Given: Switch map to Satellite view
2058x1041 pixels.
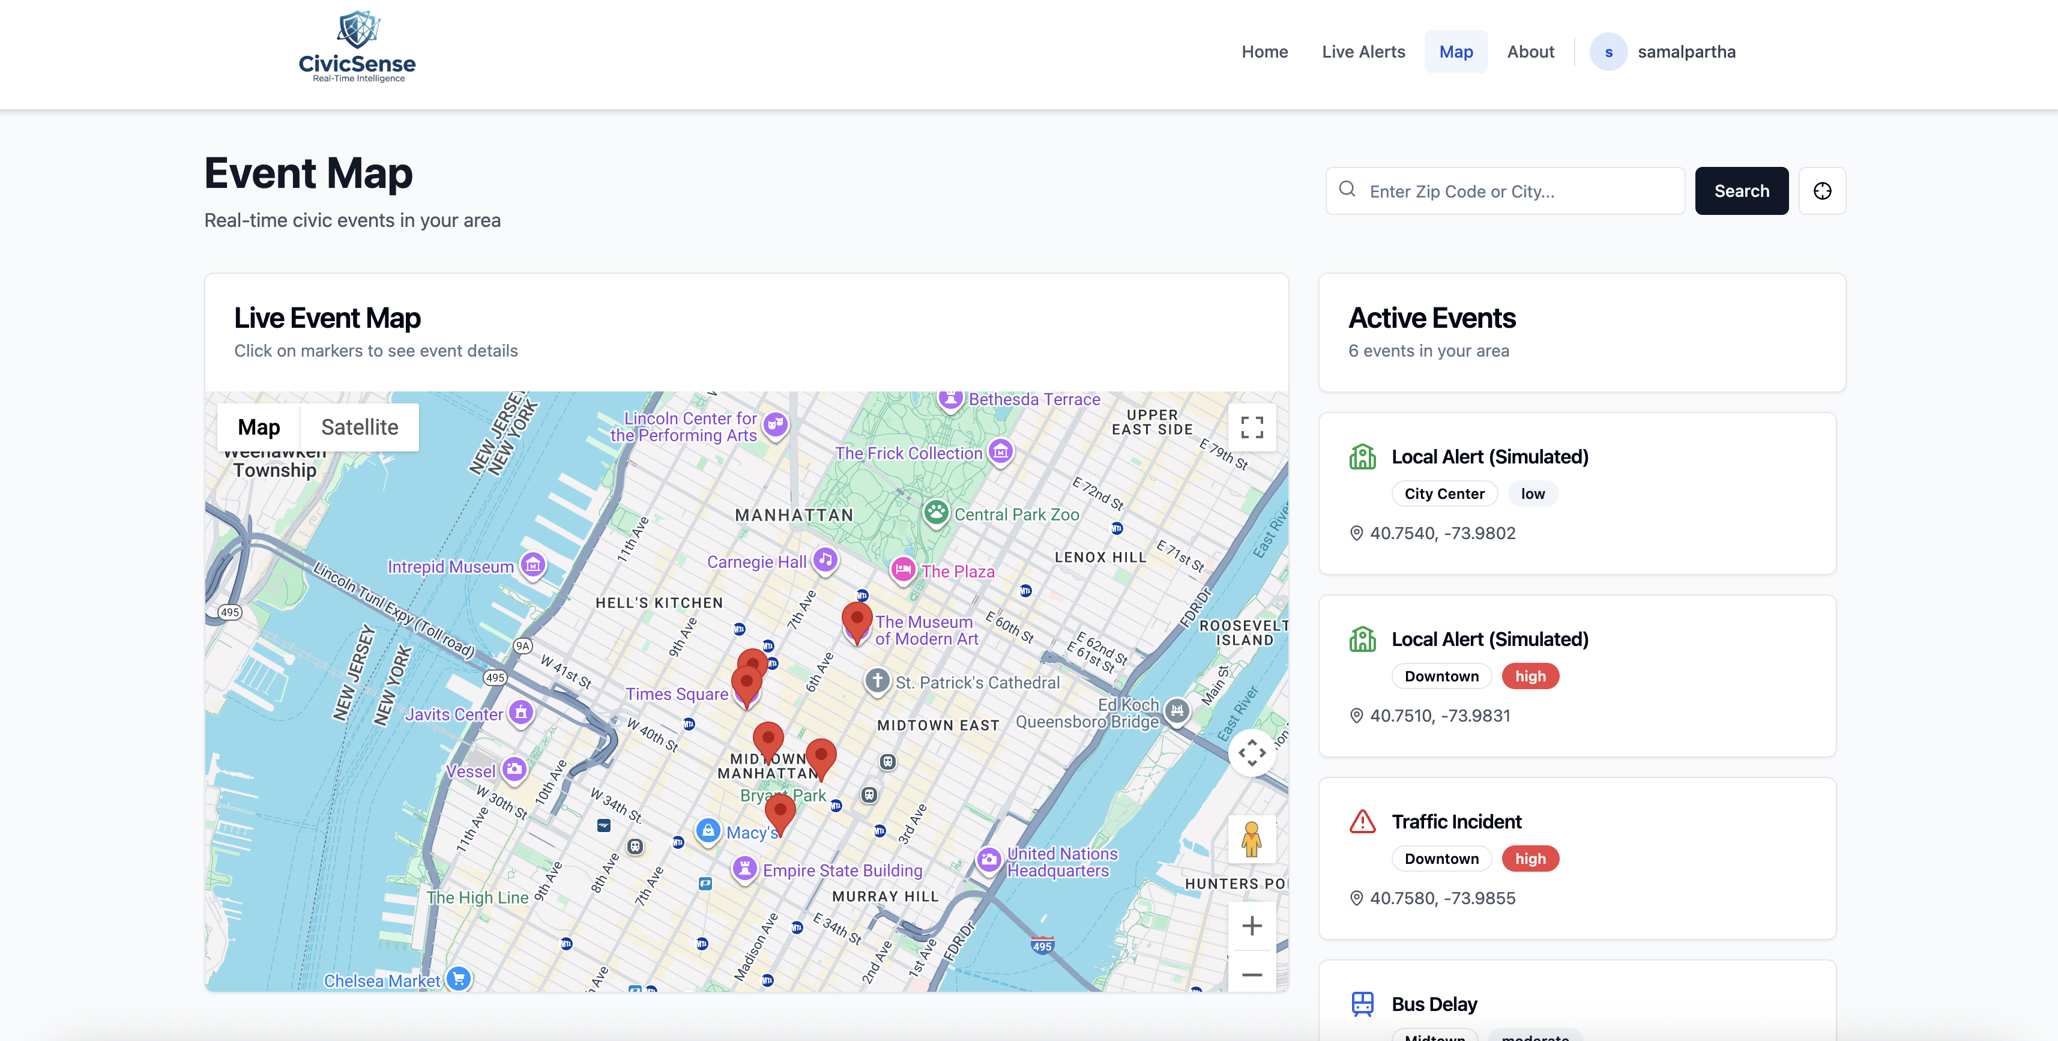Looking at the screenshot, I should click(360, 427).
